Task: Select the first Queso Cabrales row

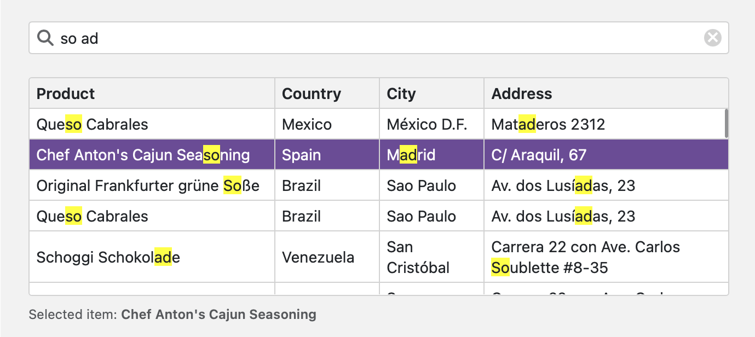Action: coord(92,124)
